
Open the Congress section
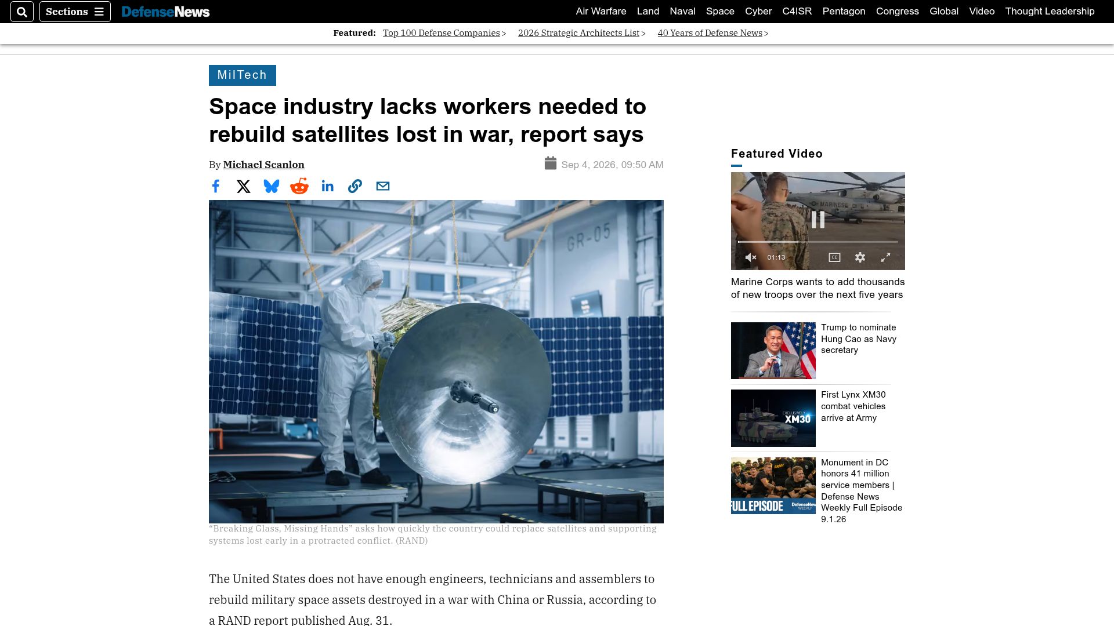(x=897, y=11)
